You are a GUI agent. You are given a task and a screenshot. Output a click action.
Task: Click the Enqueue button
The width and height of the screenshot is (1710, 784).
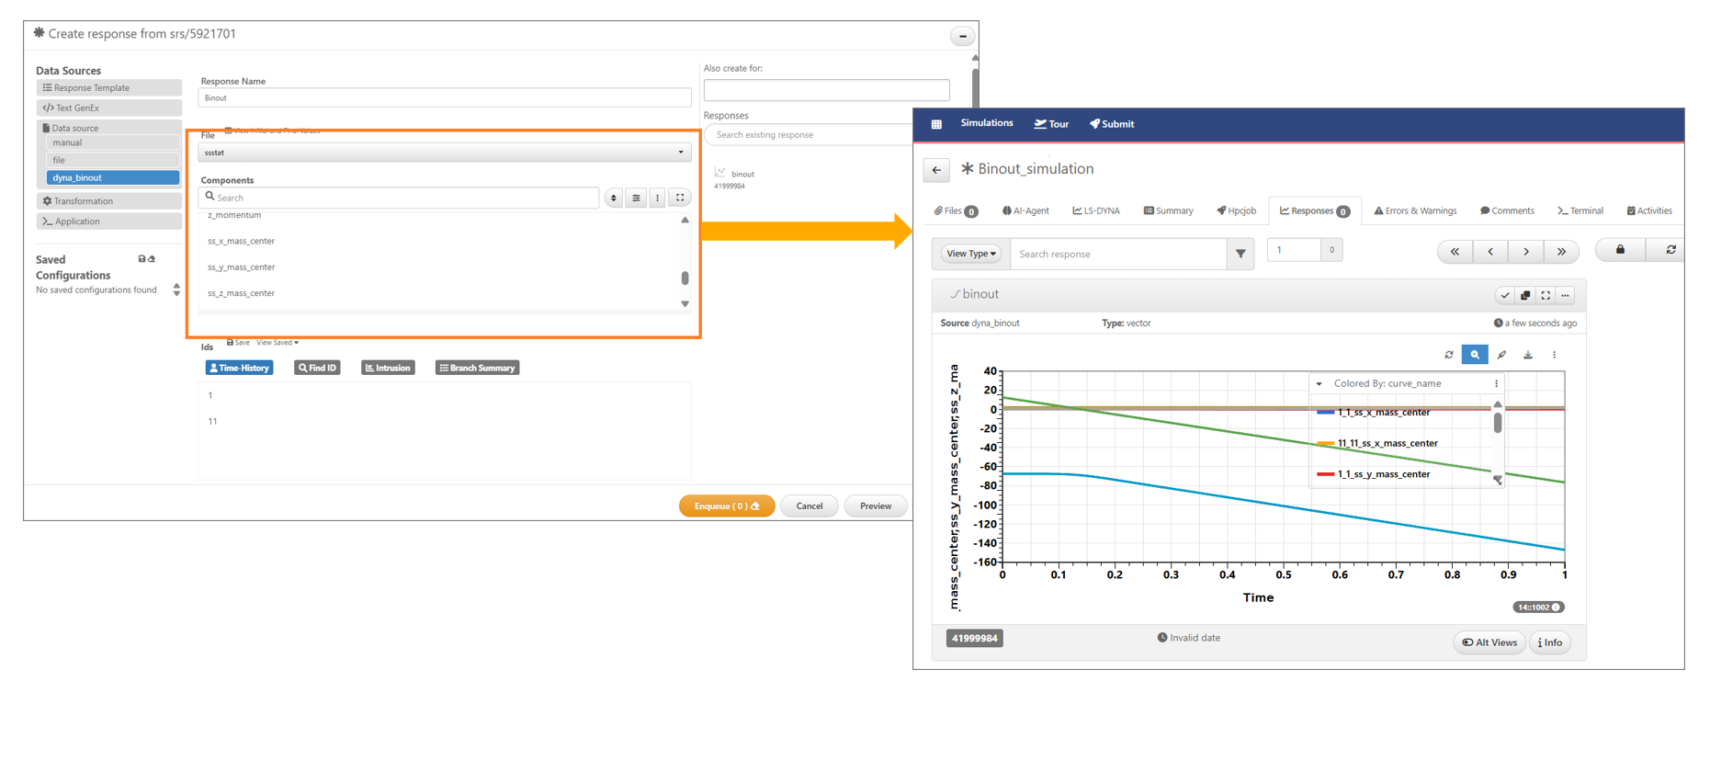coord(726,506)
